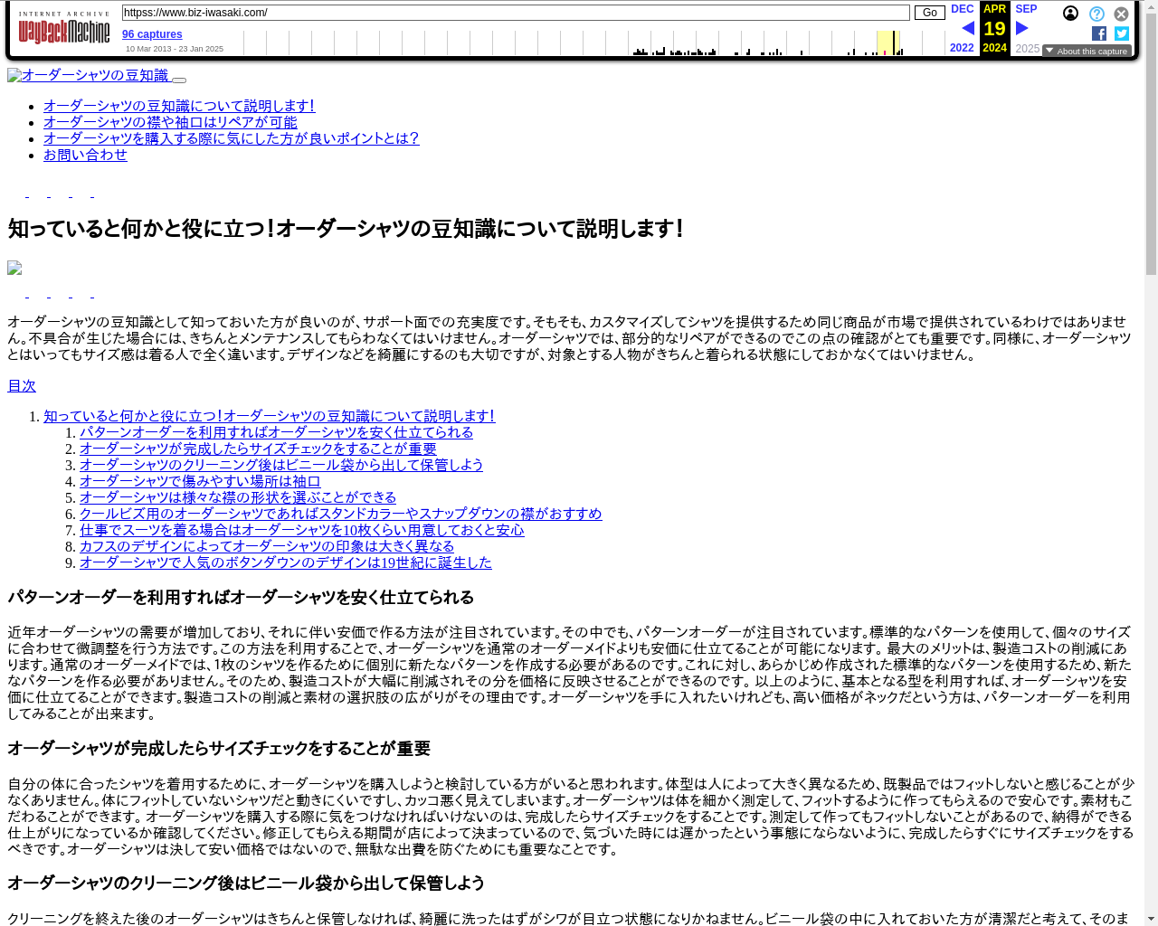Toggle the 目次 table of contents

coord(22,386)
